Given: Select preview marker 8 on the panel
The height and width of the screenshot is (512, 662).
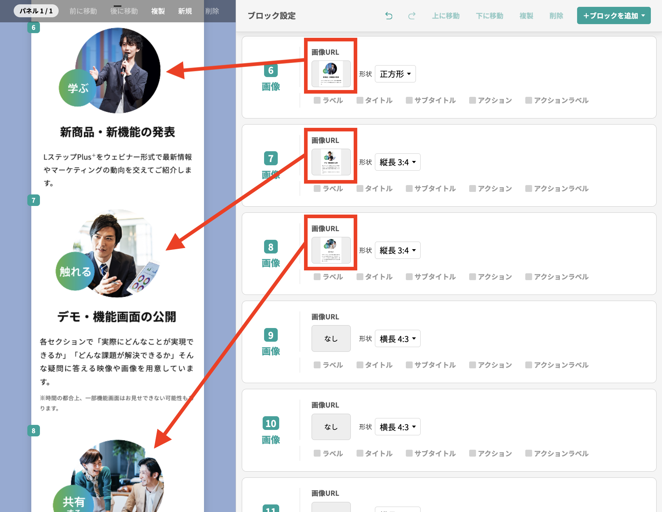Looking at the screenshot, I should tap(33, 431).
